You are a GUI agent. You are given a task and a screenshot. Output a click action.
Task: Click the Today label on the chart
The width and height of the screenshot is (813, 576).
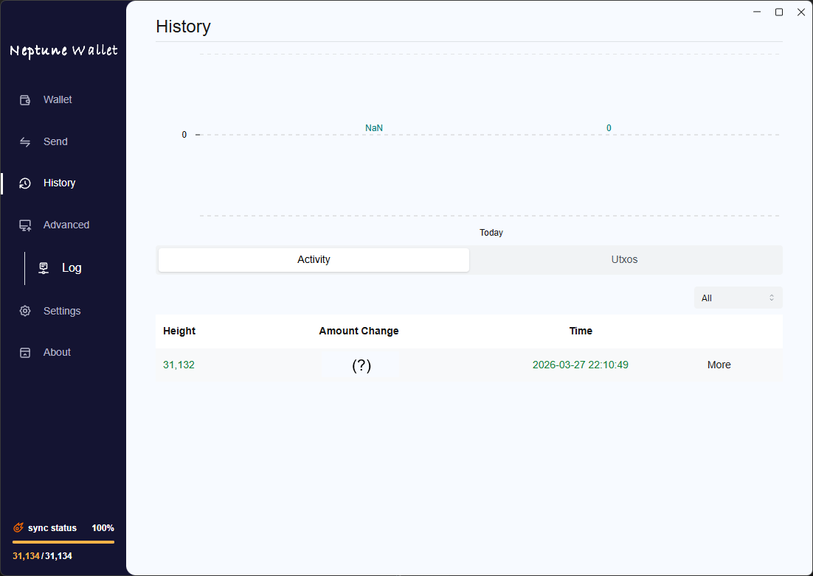tap(491, 232)
